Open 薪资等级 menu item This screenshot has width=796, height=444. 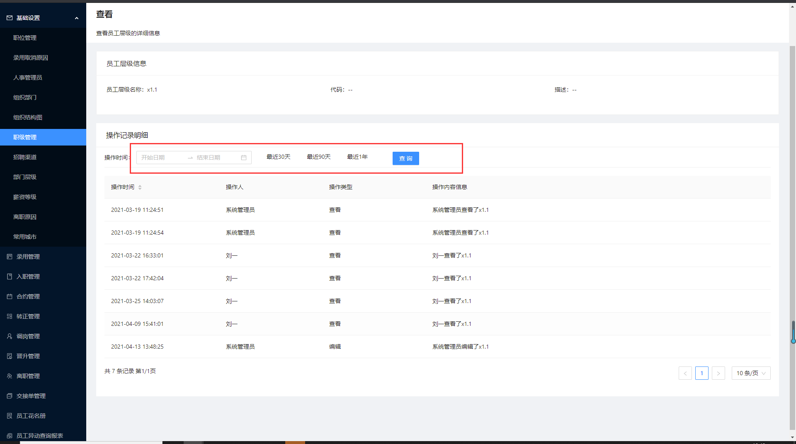[x=25, y=197]
